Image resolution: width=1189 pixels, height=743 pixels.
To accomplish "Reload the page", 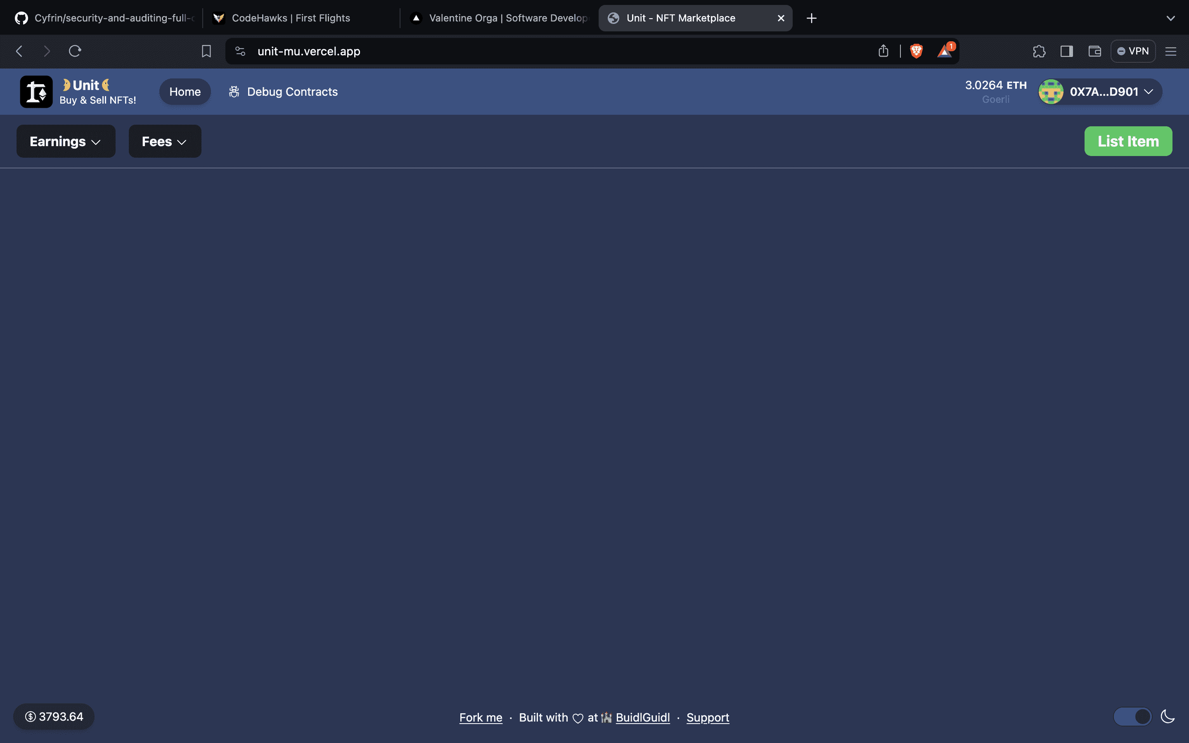I will click(x=75, y=51).
